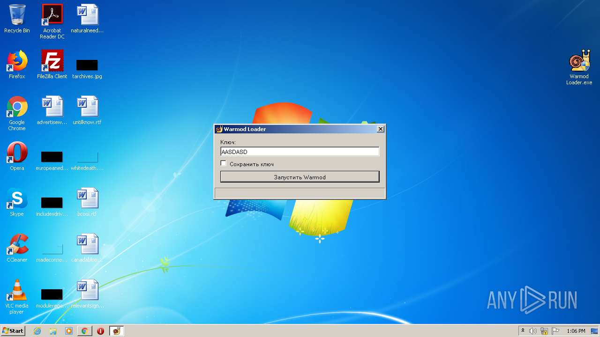The width and height of the screenshot is (600, 337).
Task: Open VLC media player shortcut
Action: (17, 297)
